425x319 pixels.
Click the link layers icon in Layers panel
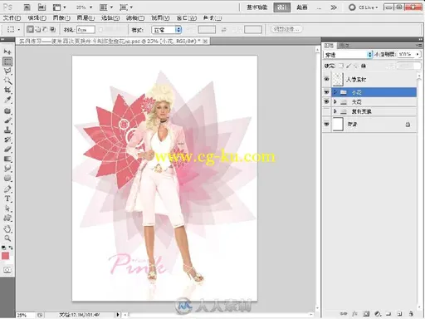(x=344, y=314)
